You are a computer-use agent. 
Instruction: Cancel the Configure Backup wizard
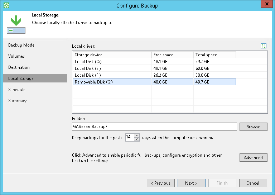pos(253,183)
